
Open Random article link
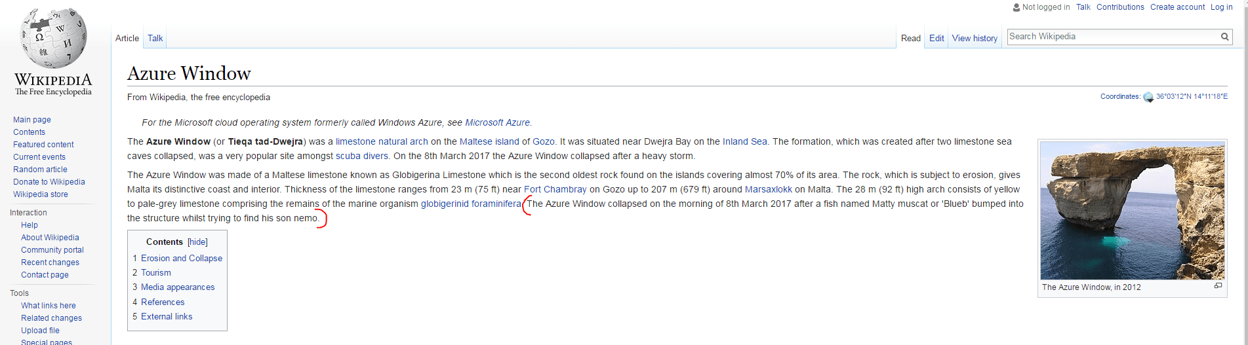point(40,170)
